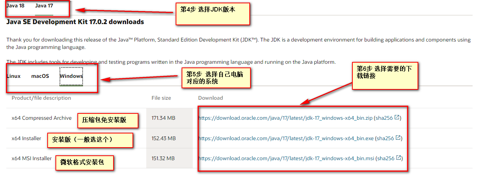
Task: Download the jdk-17_windows-x64_bin.zip link
Action: pyautogui.click(x=285, y=118)
